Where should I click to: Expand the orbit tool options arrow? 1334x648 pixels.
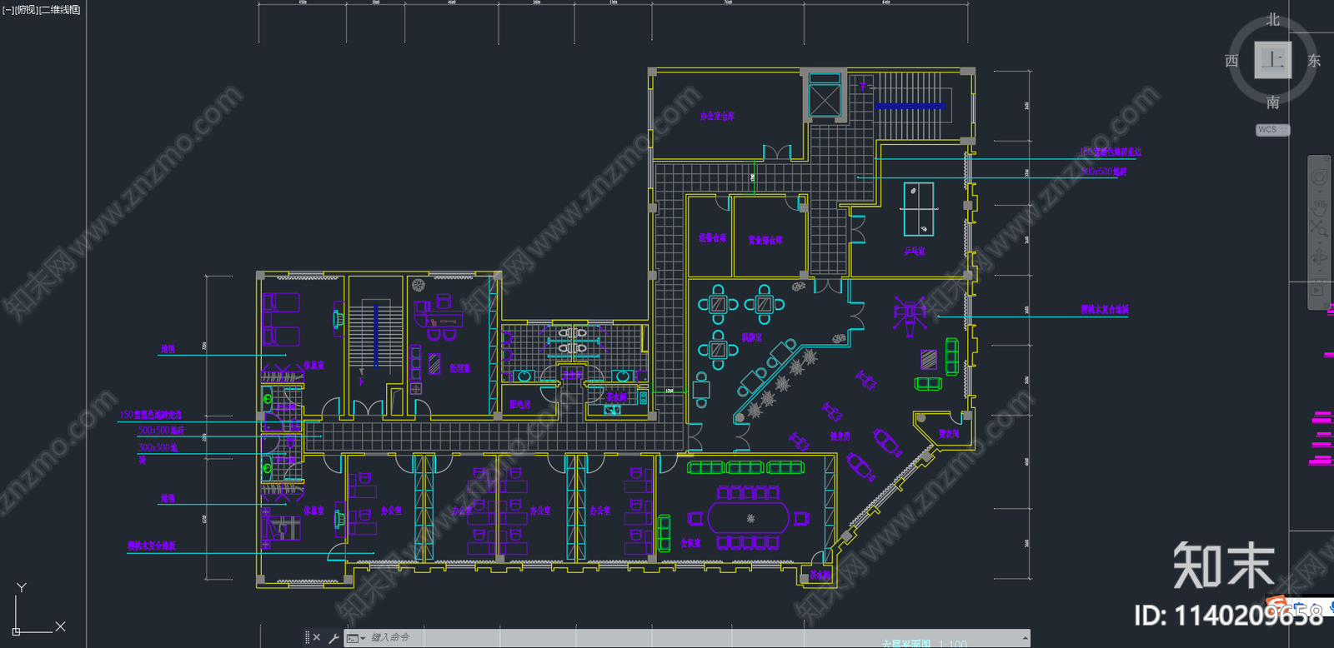pyautogui.click(x=1319, y=271)
